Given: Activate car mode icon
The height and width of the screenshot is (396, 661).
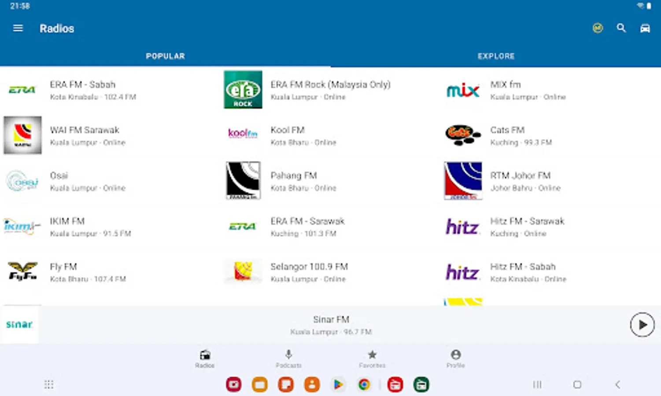Looking at the screenshot, I should (645, 28).
